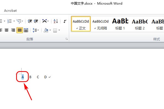Click the 段落 group label

click(30, 39)
